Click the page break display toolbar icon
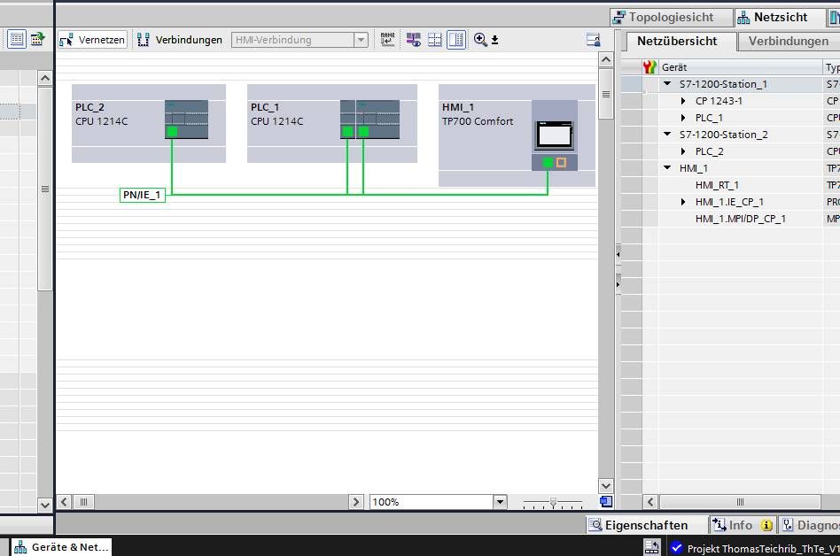 [x=434, y=40]
